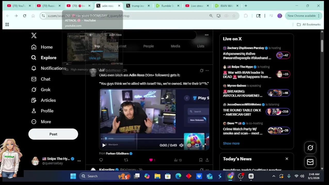The width and height of the screenshot is (329, 185).
Task: Open Windows Start menu
Action: pyautogui.click(x=73, y=176)
